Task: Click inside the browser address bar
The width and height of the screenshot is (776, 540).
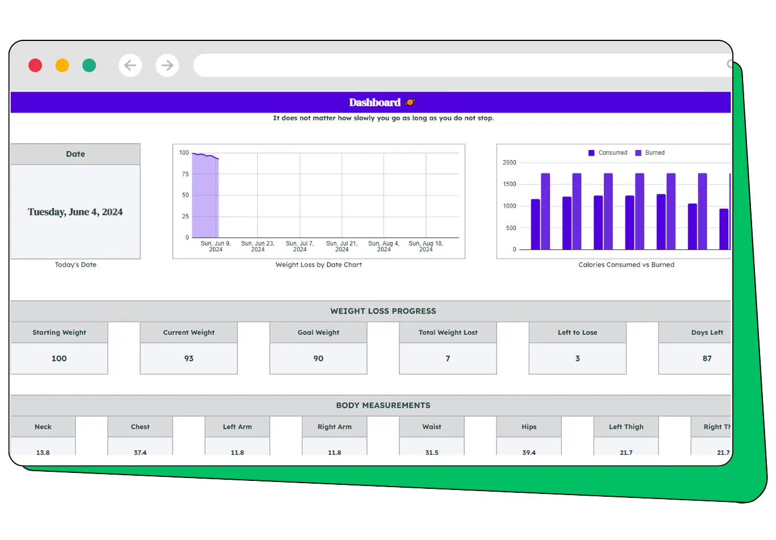Action: coord(454,65)
